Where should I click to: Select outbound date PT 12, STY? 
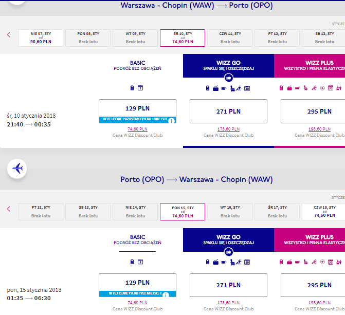pyautogui.click(x=277, y=38)
